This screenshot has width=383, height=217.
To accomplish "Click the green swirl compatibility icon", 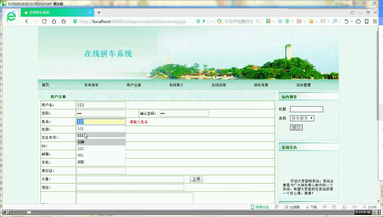I will pos(198,21).
